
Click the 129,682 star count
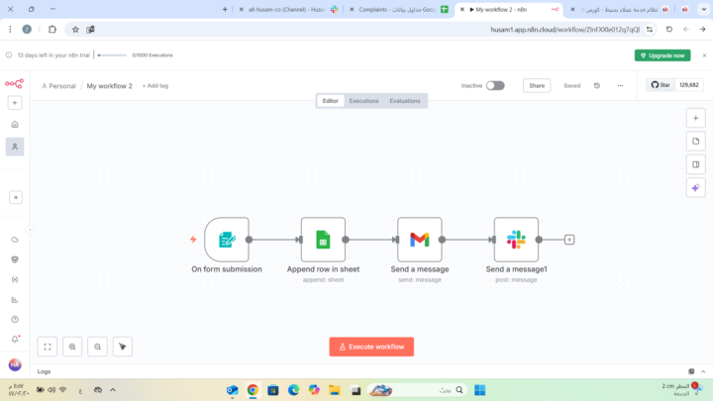point(689,85)
